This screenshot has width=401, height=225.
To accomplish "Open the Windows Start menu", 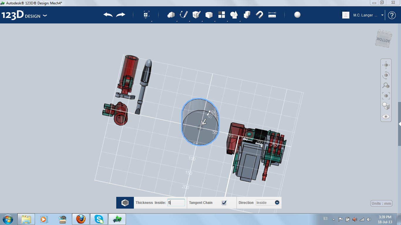I will click(x=8, y=219).
